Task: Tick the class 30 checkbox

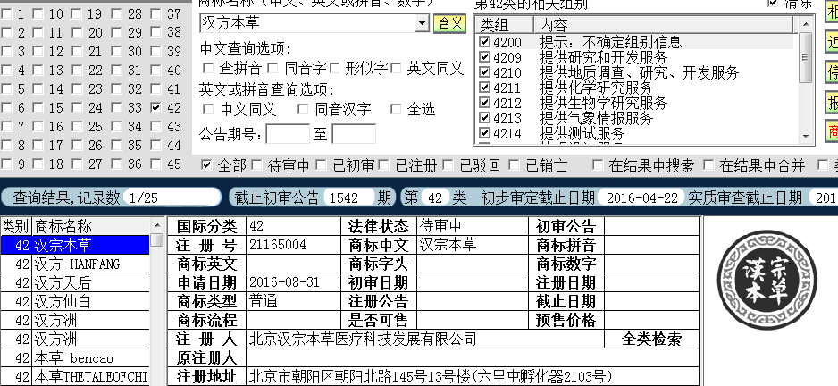Action: 116,52
